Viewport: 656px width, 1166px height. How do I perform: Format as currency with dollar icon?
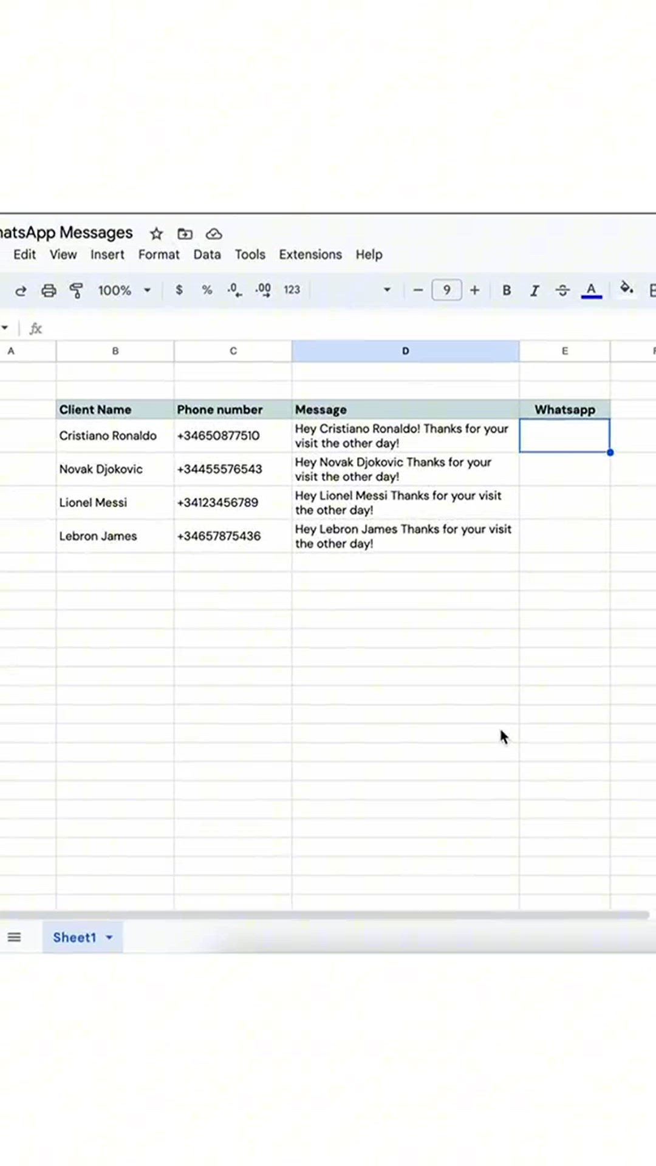(179, 290)
